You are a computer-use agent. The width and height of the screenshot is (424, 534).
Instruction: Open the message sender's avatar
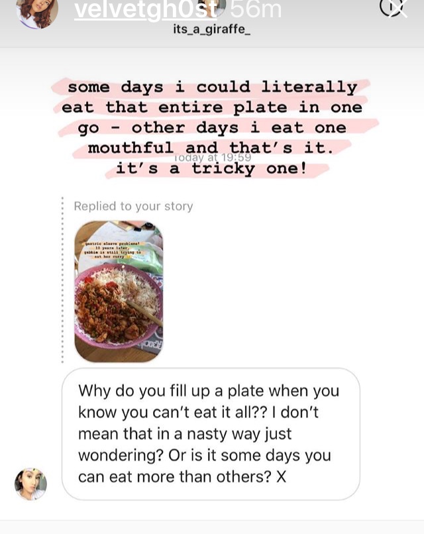point(30,484)
